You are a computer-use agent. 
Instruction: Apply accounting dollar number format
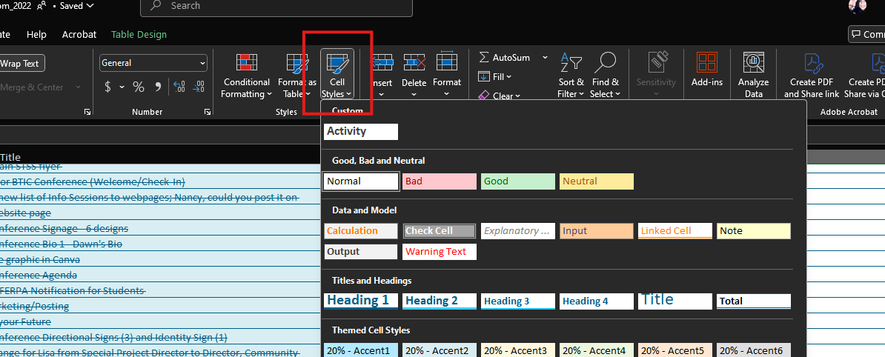pos(107,87)
